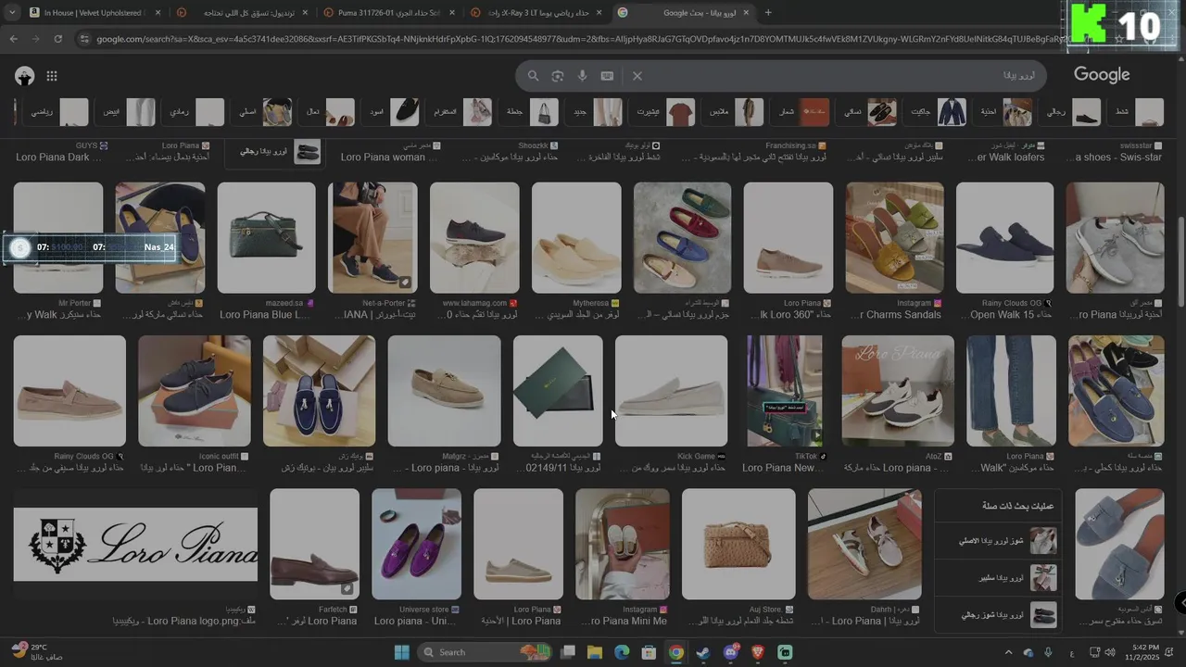
Task: Open the brown loafer image from Farfetch
Action: (x=314, y=545)
